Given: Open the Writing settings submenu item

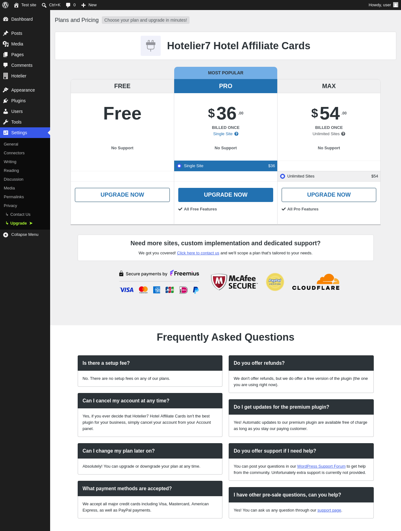Looking at the screenshot, I should click(10, 162).
